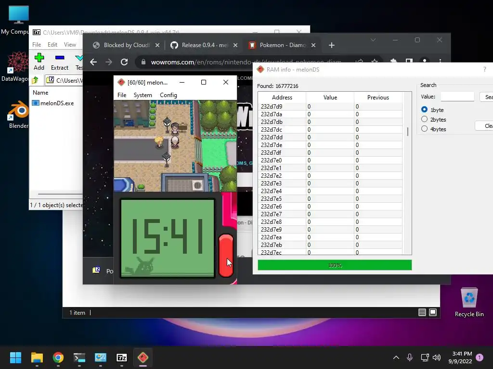Click the microphone tray icon
The height and width of the screenshot is (369, 493).
click(410, 357)
